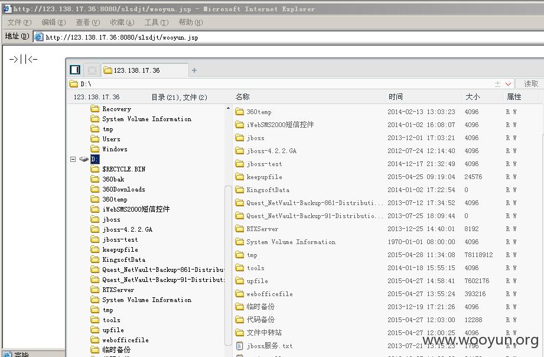The image size is (544, 357).
Task: Click 代码备份 folder icon in file list
Action: [x=239, y=320]
